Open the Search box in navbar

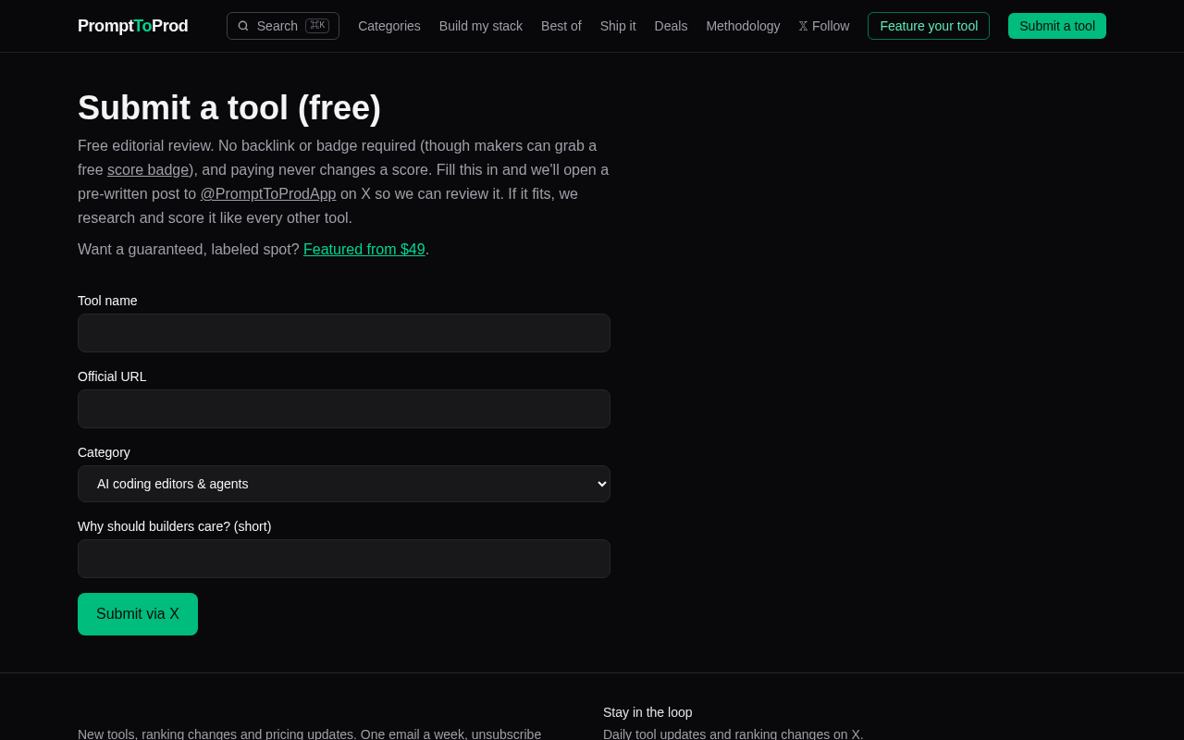tap(283, 26)
